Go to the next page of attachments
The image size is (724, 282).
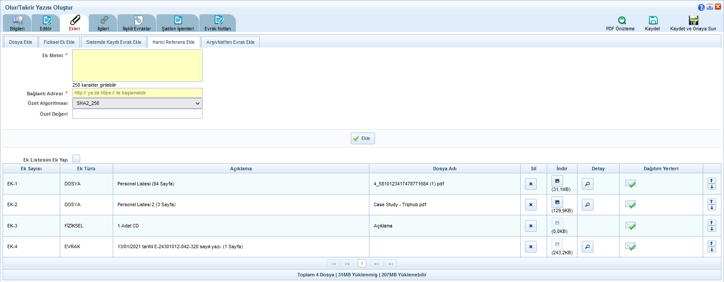(x=376, y=264)
